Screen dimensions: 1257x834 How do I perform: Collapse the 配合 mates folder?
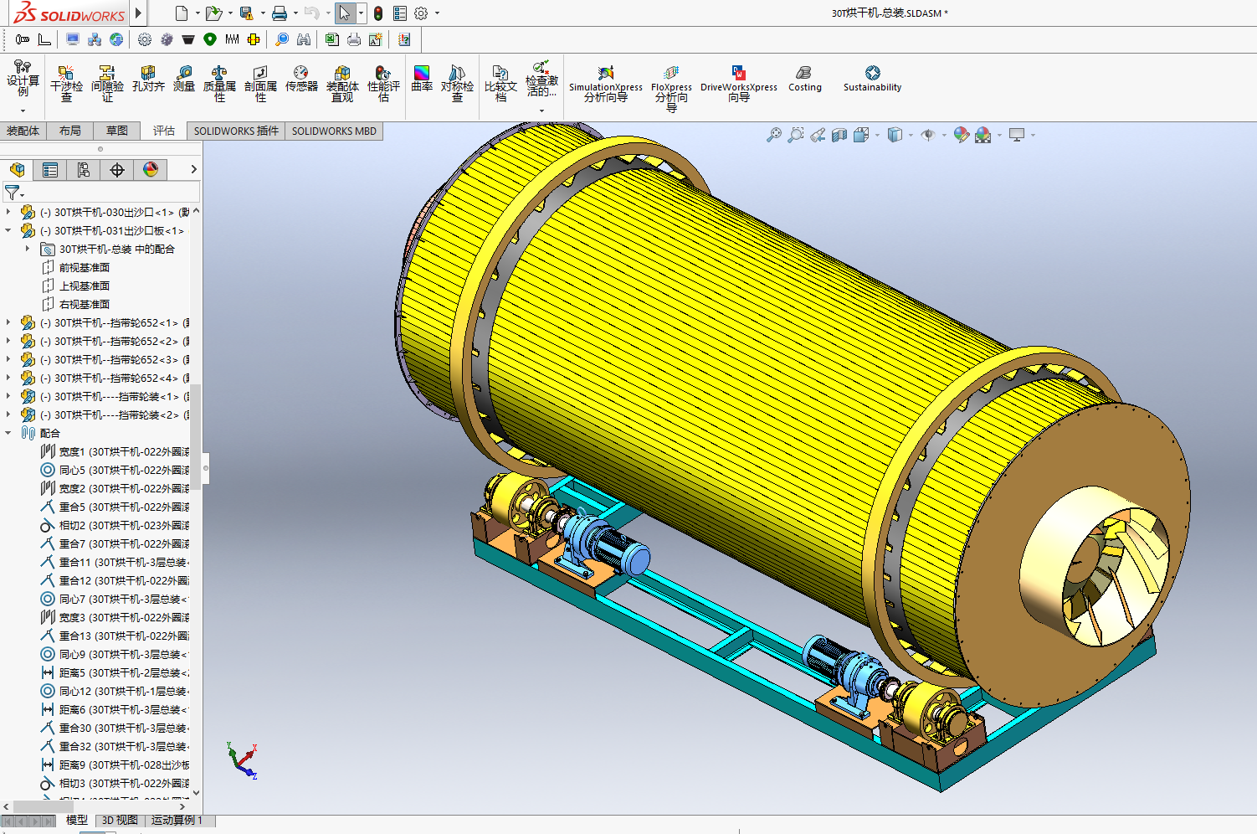pyautogui.click(x=8, y=433)
